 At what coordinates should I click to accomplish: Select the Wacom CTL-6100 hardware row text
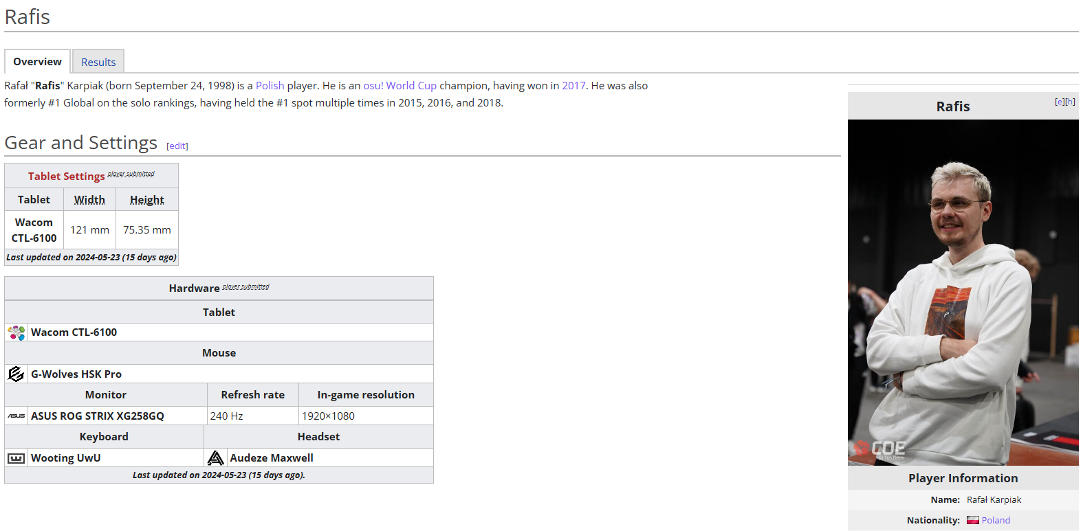click(74, 332)
